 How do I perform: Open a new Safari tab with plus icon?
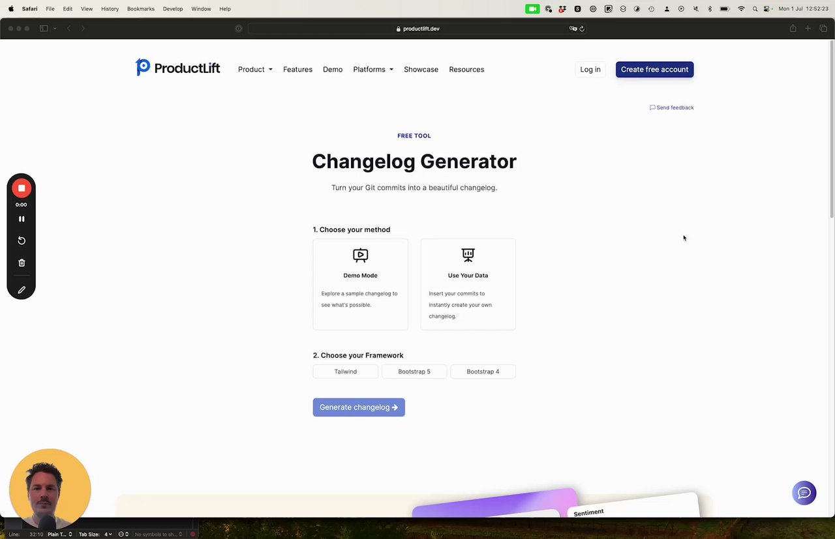pos(808,29)
